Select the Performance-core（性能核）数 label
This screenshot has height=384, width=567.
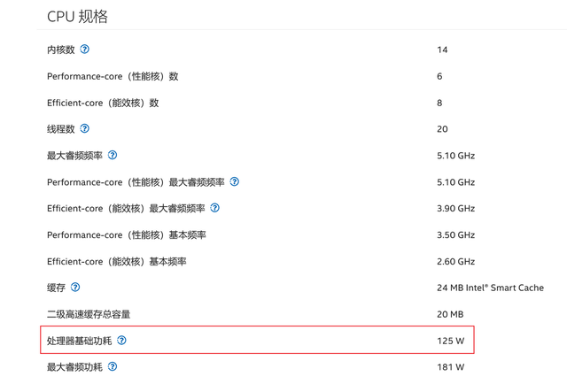pos(113,76)
